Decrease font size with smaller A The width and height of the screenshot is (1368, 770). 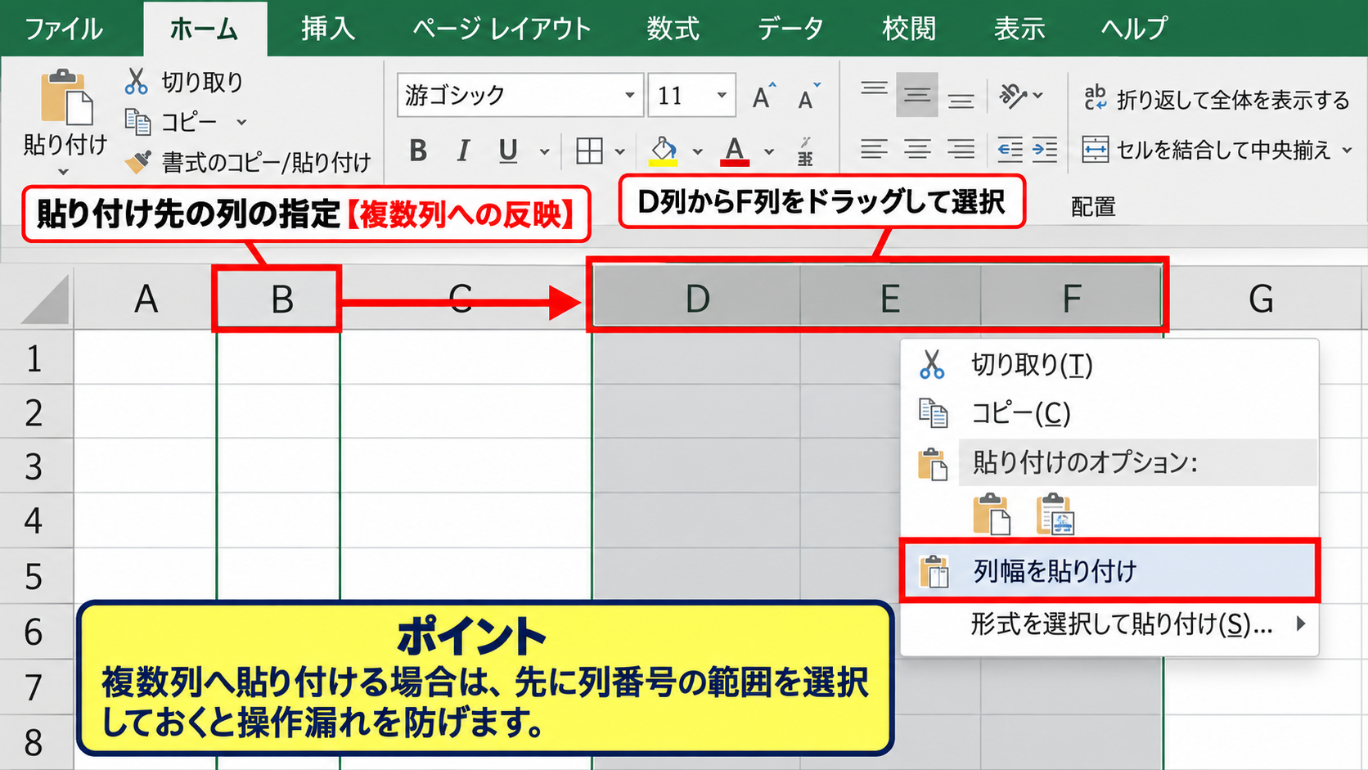(808, 97)
